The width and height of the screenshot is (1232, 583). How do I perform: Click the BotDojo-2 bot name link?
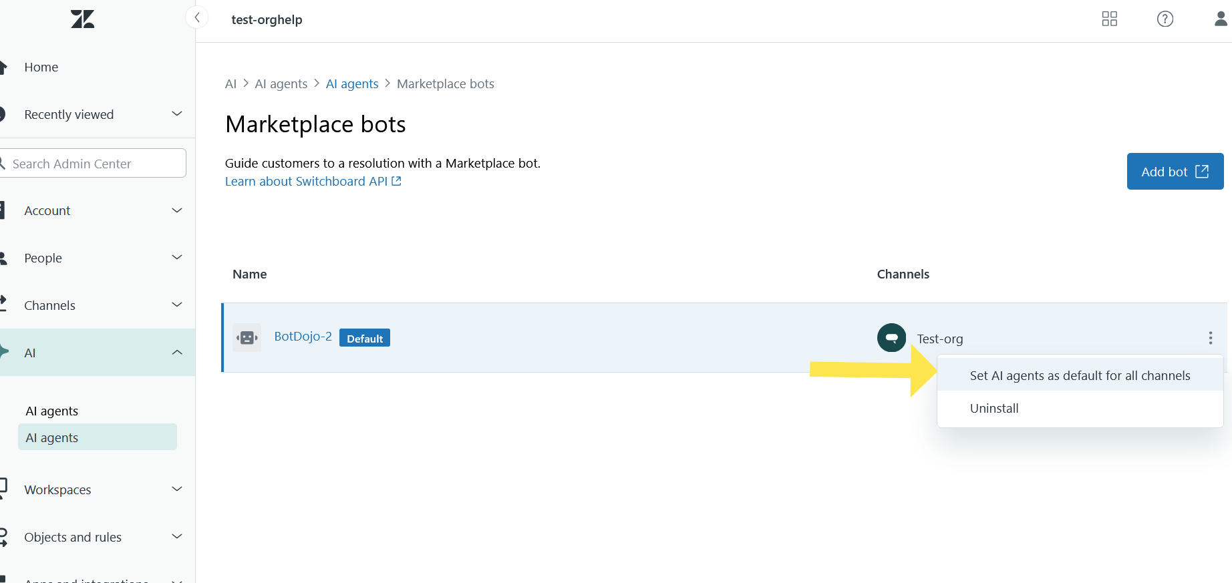click(x=303, y=337)
